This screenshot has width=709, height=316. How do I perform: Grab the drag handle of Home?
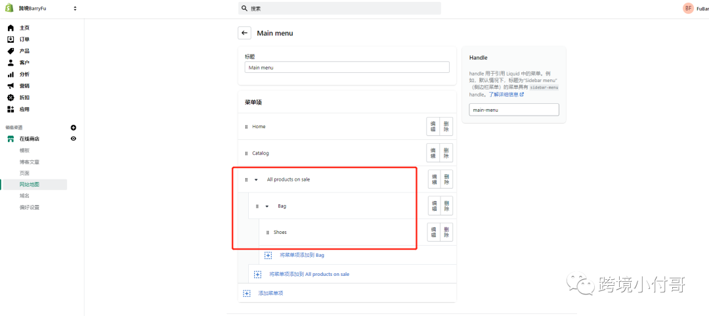pos(246,127)
